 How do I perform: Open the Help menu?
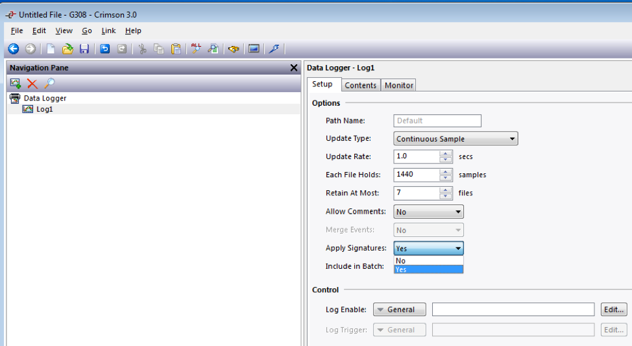coord(133,31)
